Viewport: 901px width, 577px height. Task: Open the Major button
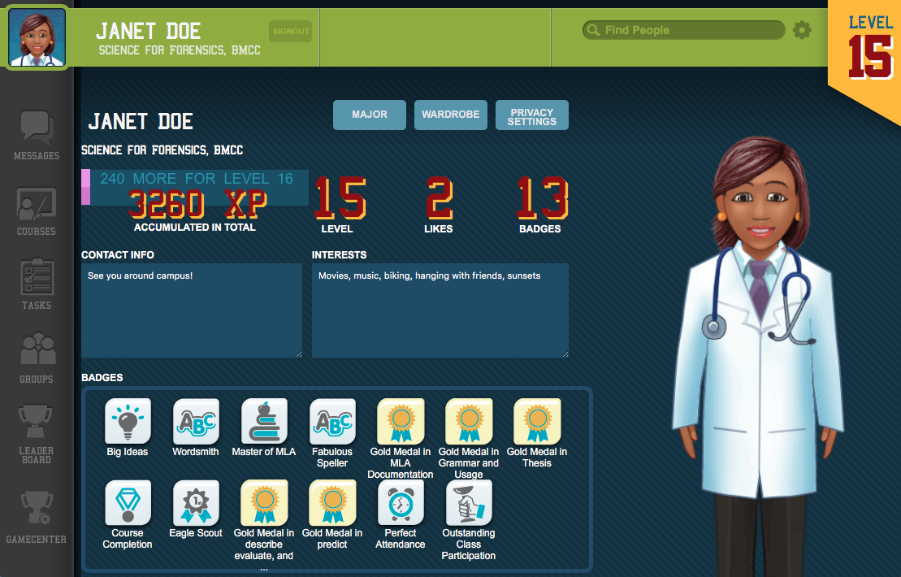pos(369,115)
